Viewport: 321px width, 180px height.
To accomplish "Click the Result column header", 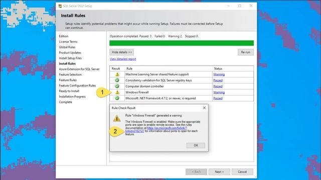I will [116, 68].
